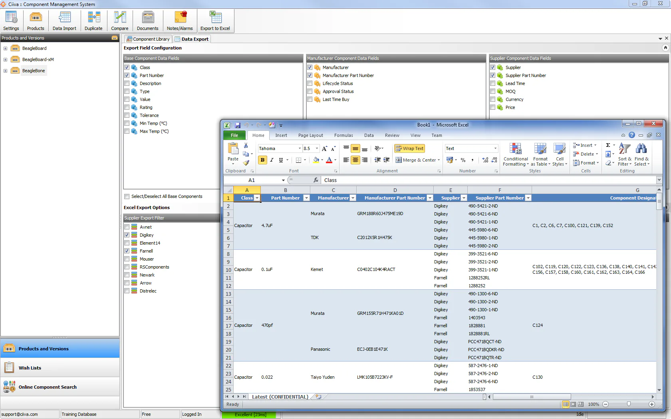
Task: Click the Excel Name Box showing A1
Action: (x=252, y=180)
